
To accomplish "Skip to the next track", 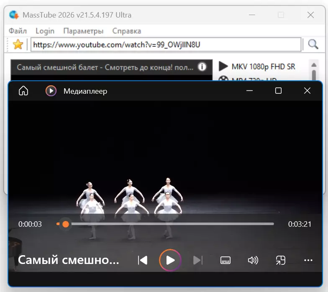I will coord(197,260).
